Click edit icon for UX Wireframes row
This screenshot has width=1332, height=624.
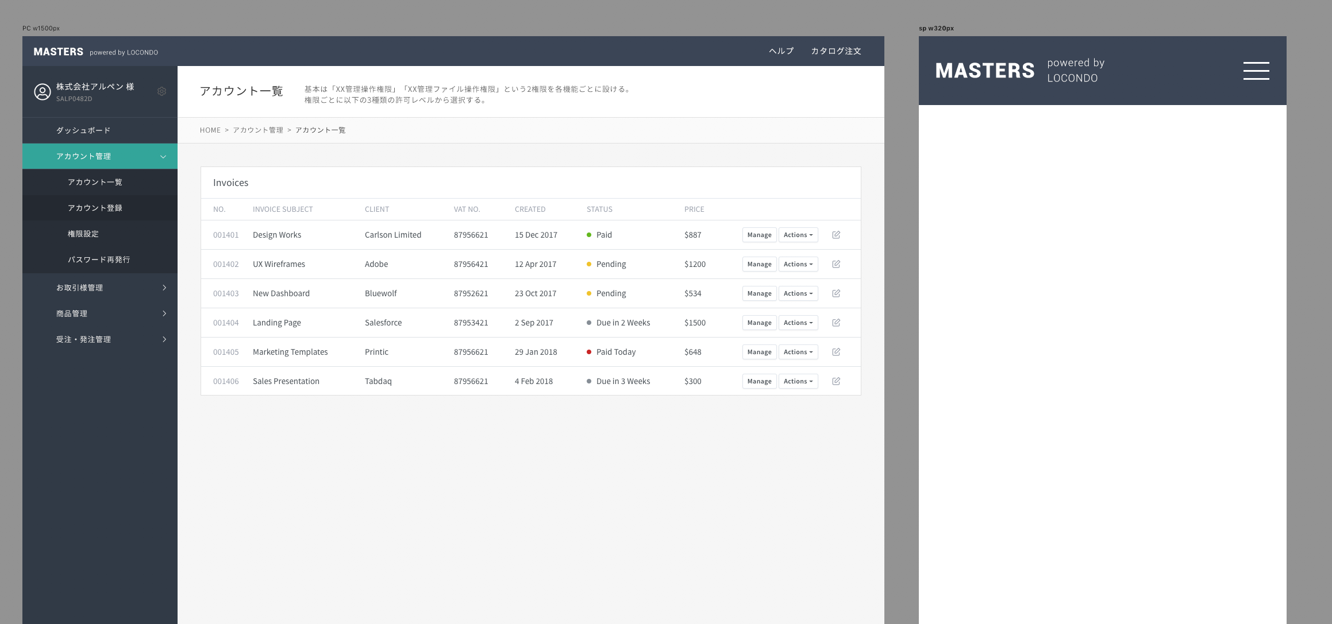click(836, 264)
